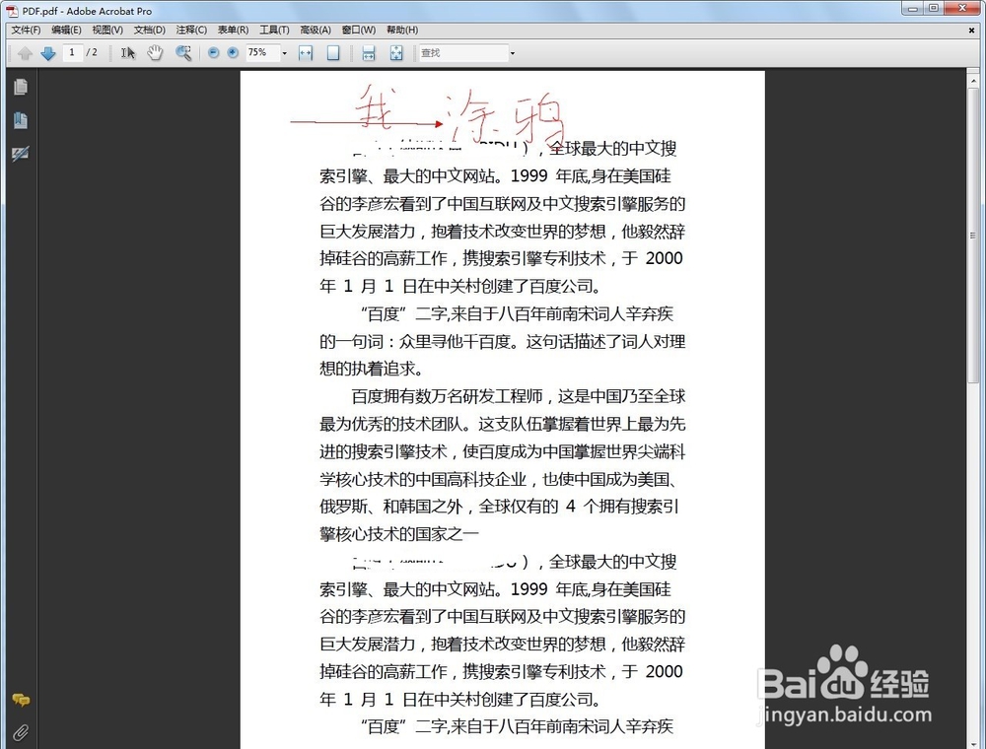Screen dimensions: 986x749
Task: Click the text '百度拥有数万名研发工程师'
Action: click(x=447, y=396)
